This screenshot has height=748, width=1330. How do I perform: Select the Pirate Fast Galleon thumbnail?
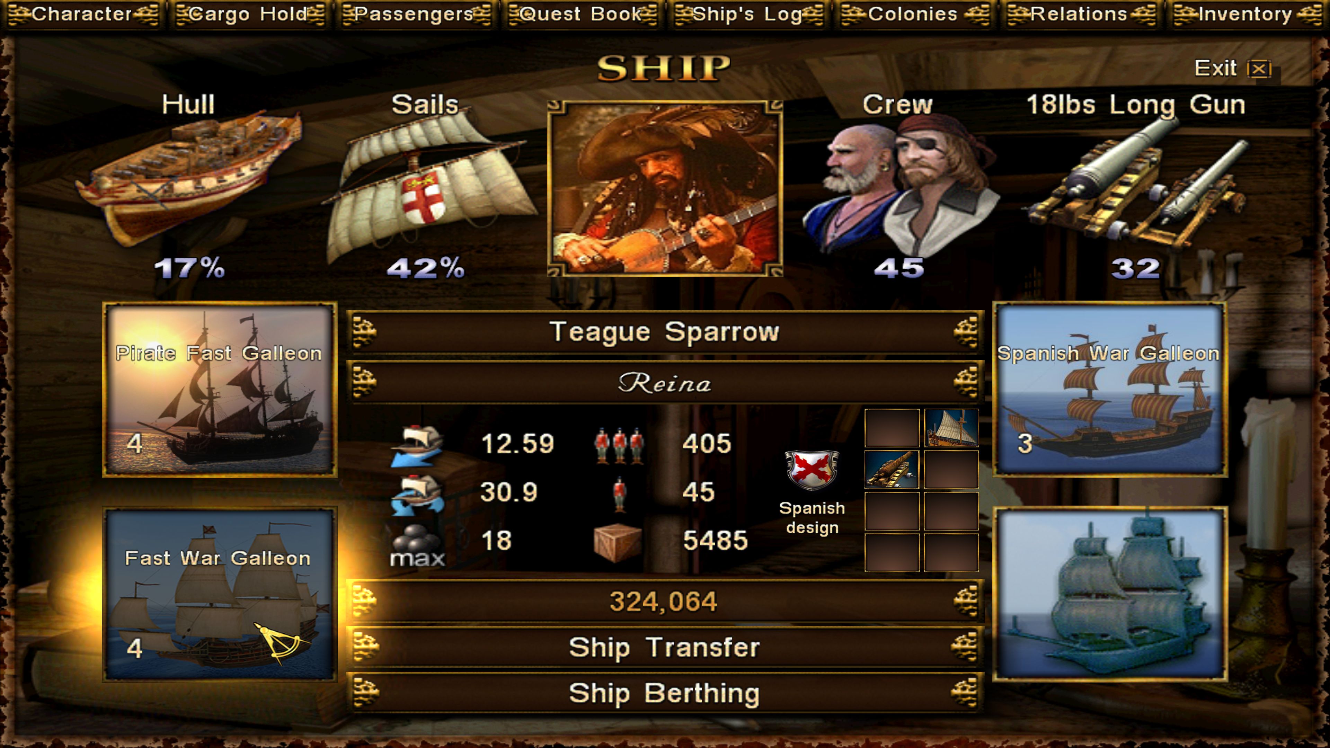[220, 389]
